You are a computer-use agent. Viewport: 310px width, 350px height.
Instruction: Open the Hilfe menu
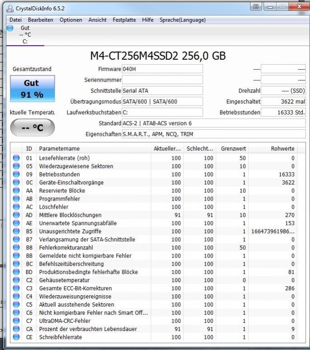click(148, 20)
